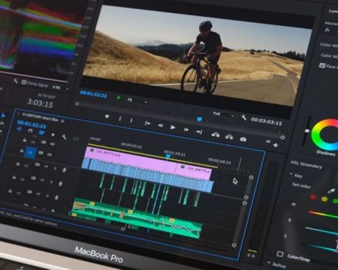Image resolution: width=338 pixels, height=270 pixels.
Task: Collapse the HSL Secondary section header
Action: point(306,165)
